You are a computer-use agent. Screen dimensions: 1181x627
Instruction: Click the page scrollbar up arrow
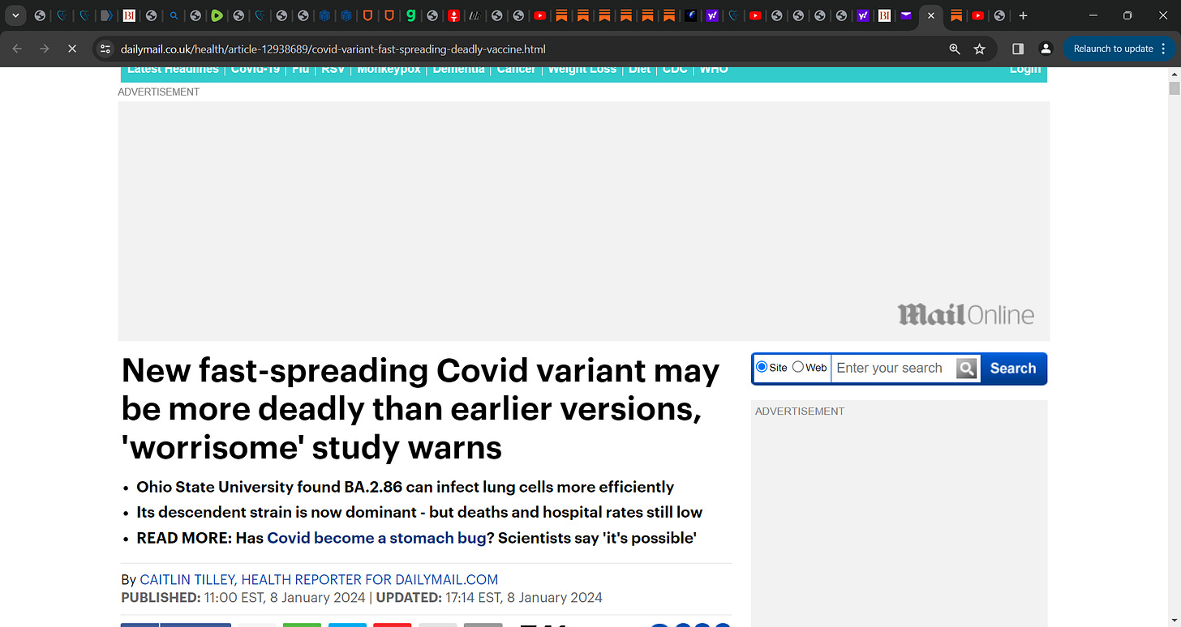click(1174, 74)
